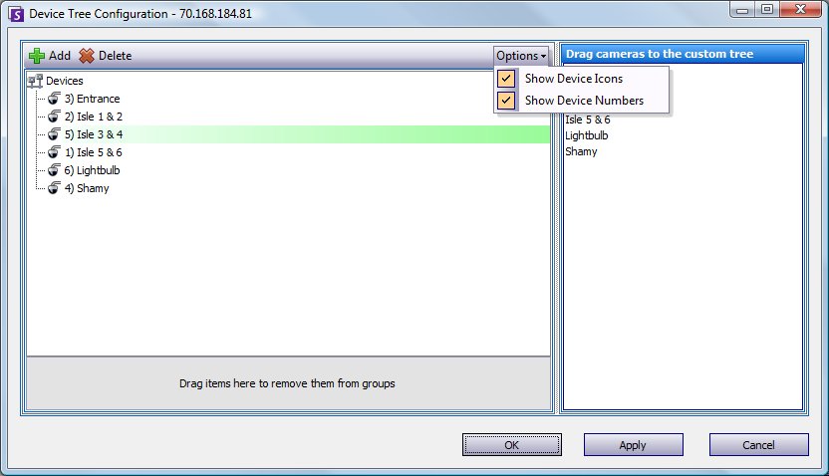Image resolution: width=829 pixels, height=476 pixels.
Task: Click the Devices network root icon
Action: click(x=35, y=81)
